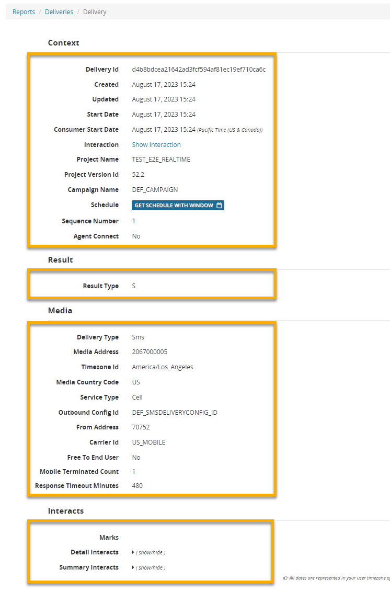The image size is (390, 602).
Task: Go to Reports in the breadcrumb
Action: (x=24, y=12)
